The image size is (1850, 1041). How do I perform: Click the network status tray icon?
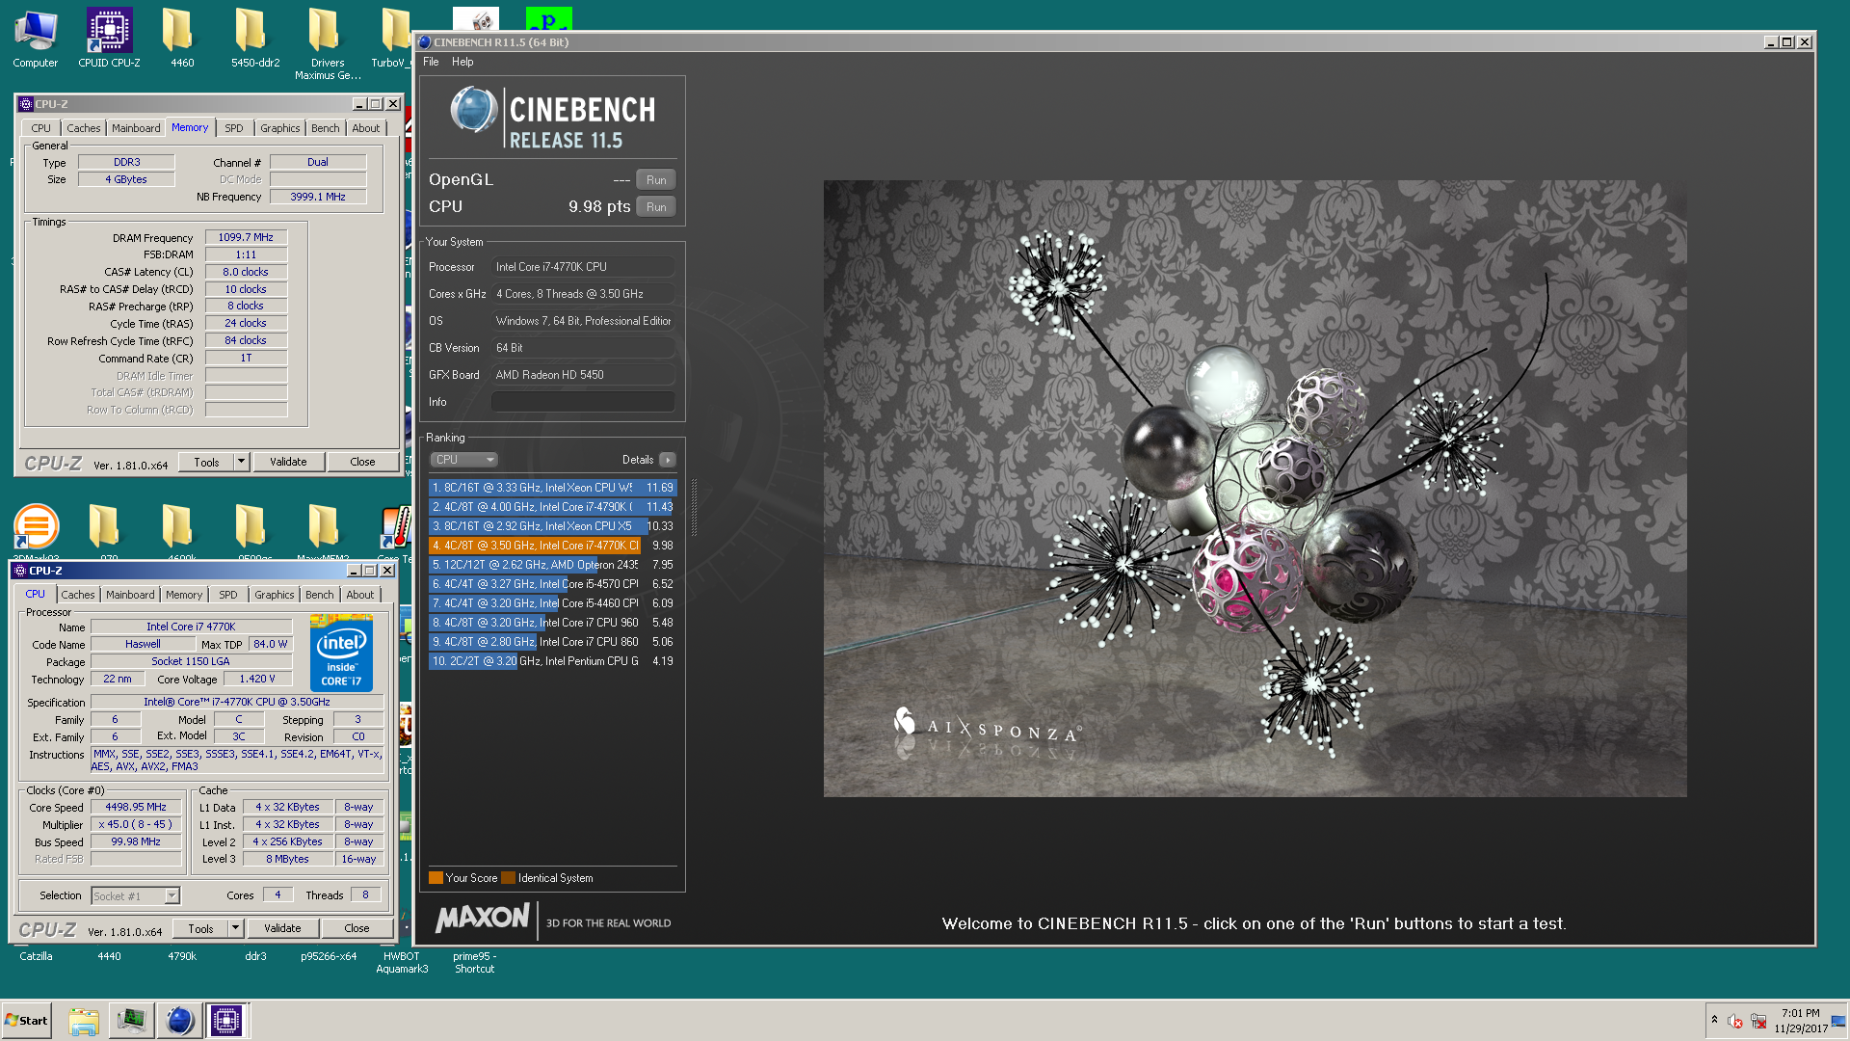1758,1021
